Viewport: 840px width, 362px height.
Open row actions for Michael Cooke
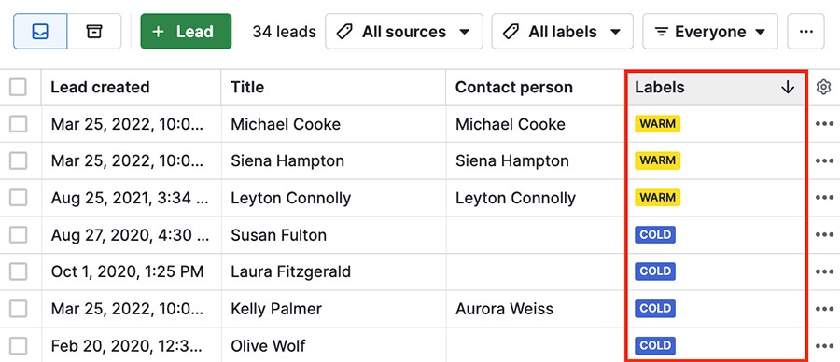tap(825, 124)
